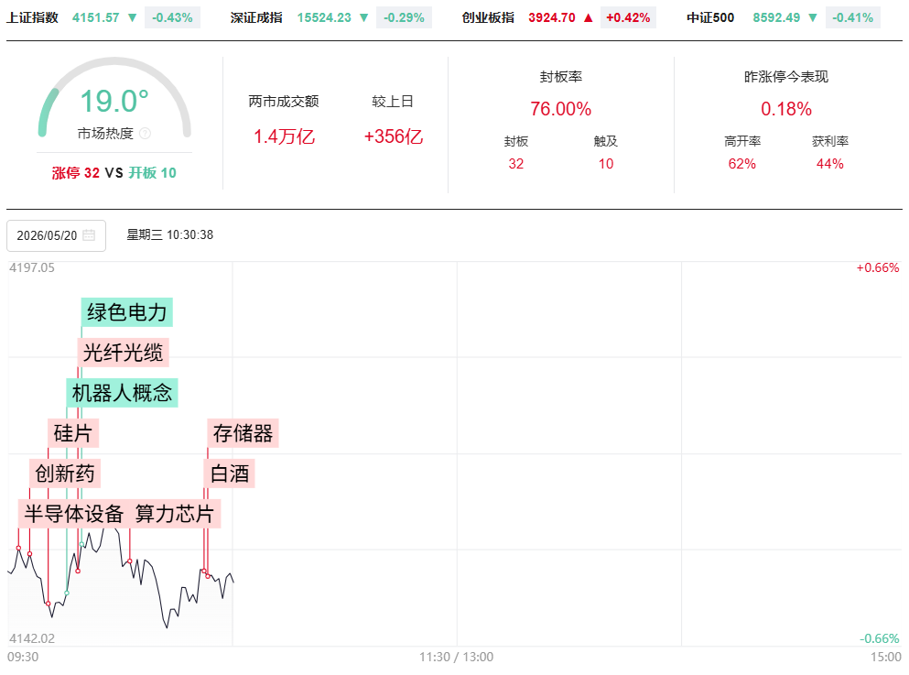909x675 pixels.
Task: Open the 算力芯片 sector tag
Action: pos(175,514)
